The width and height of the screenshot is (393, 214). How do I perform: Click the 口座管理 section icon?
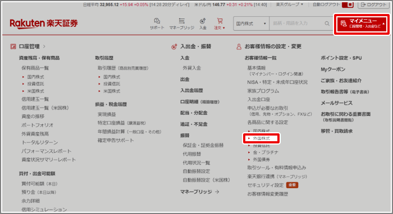13,46
